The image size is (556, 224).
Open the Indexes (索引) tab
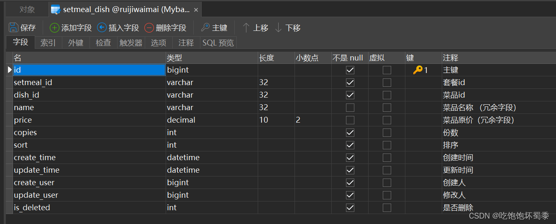[48, 43]
